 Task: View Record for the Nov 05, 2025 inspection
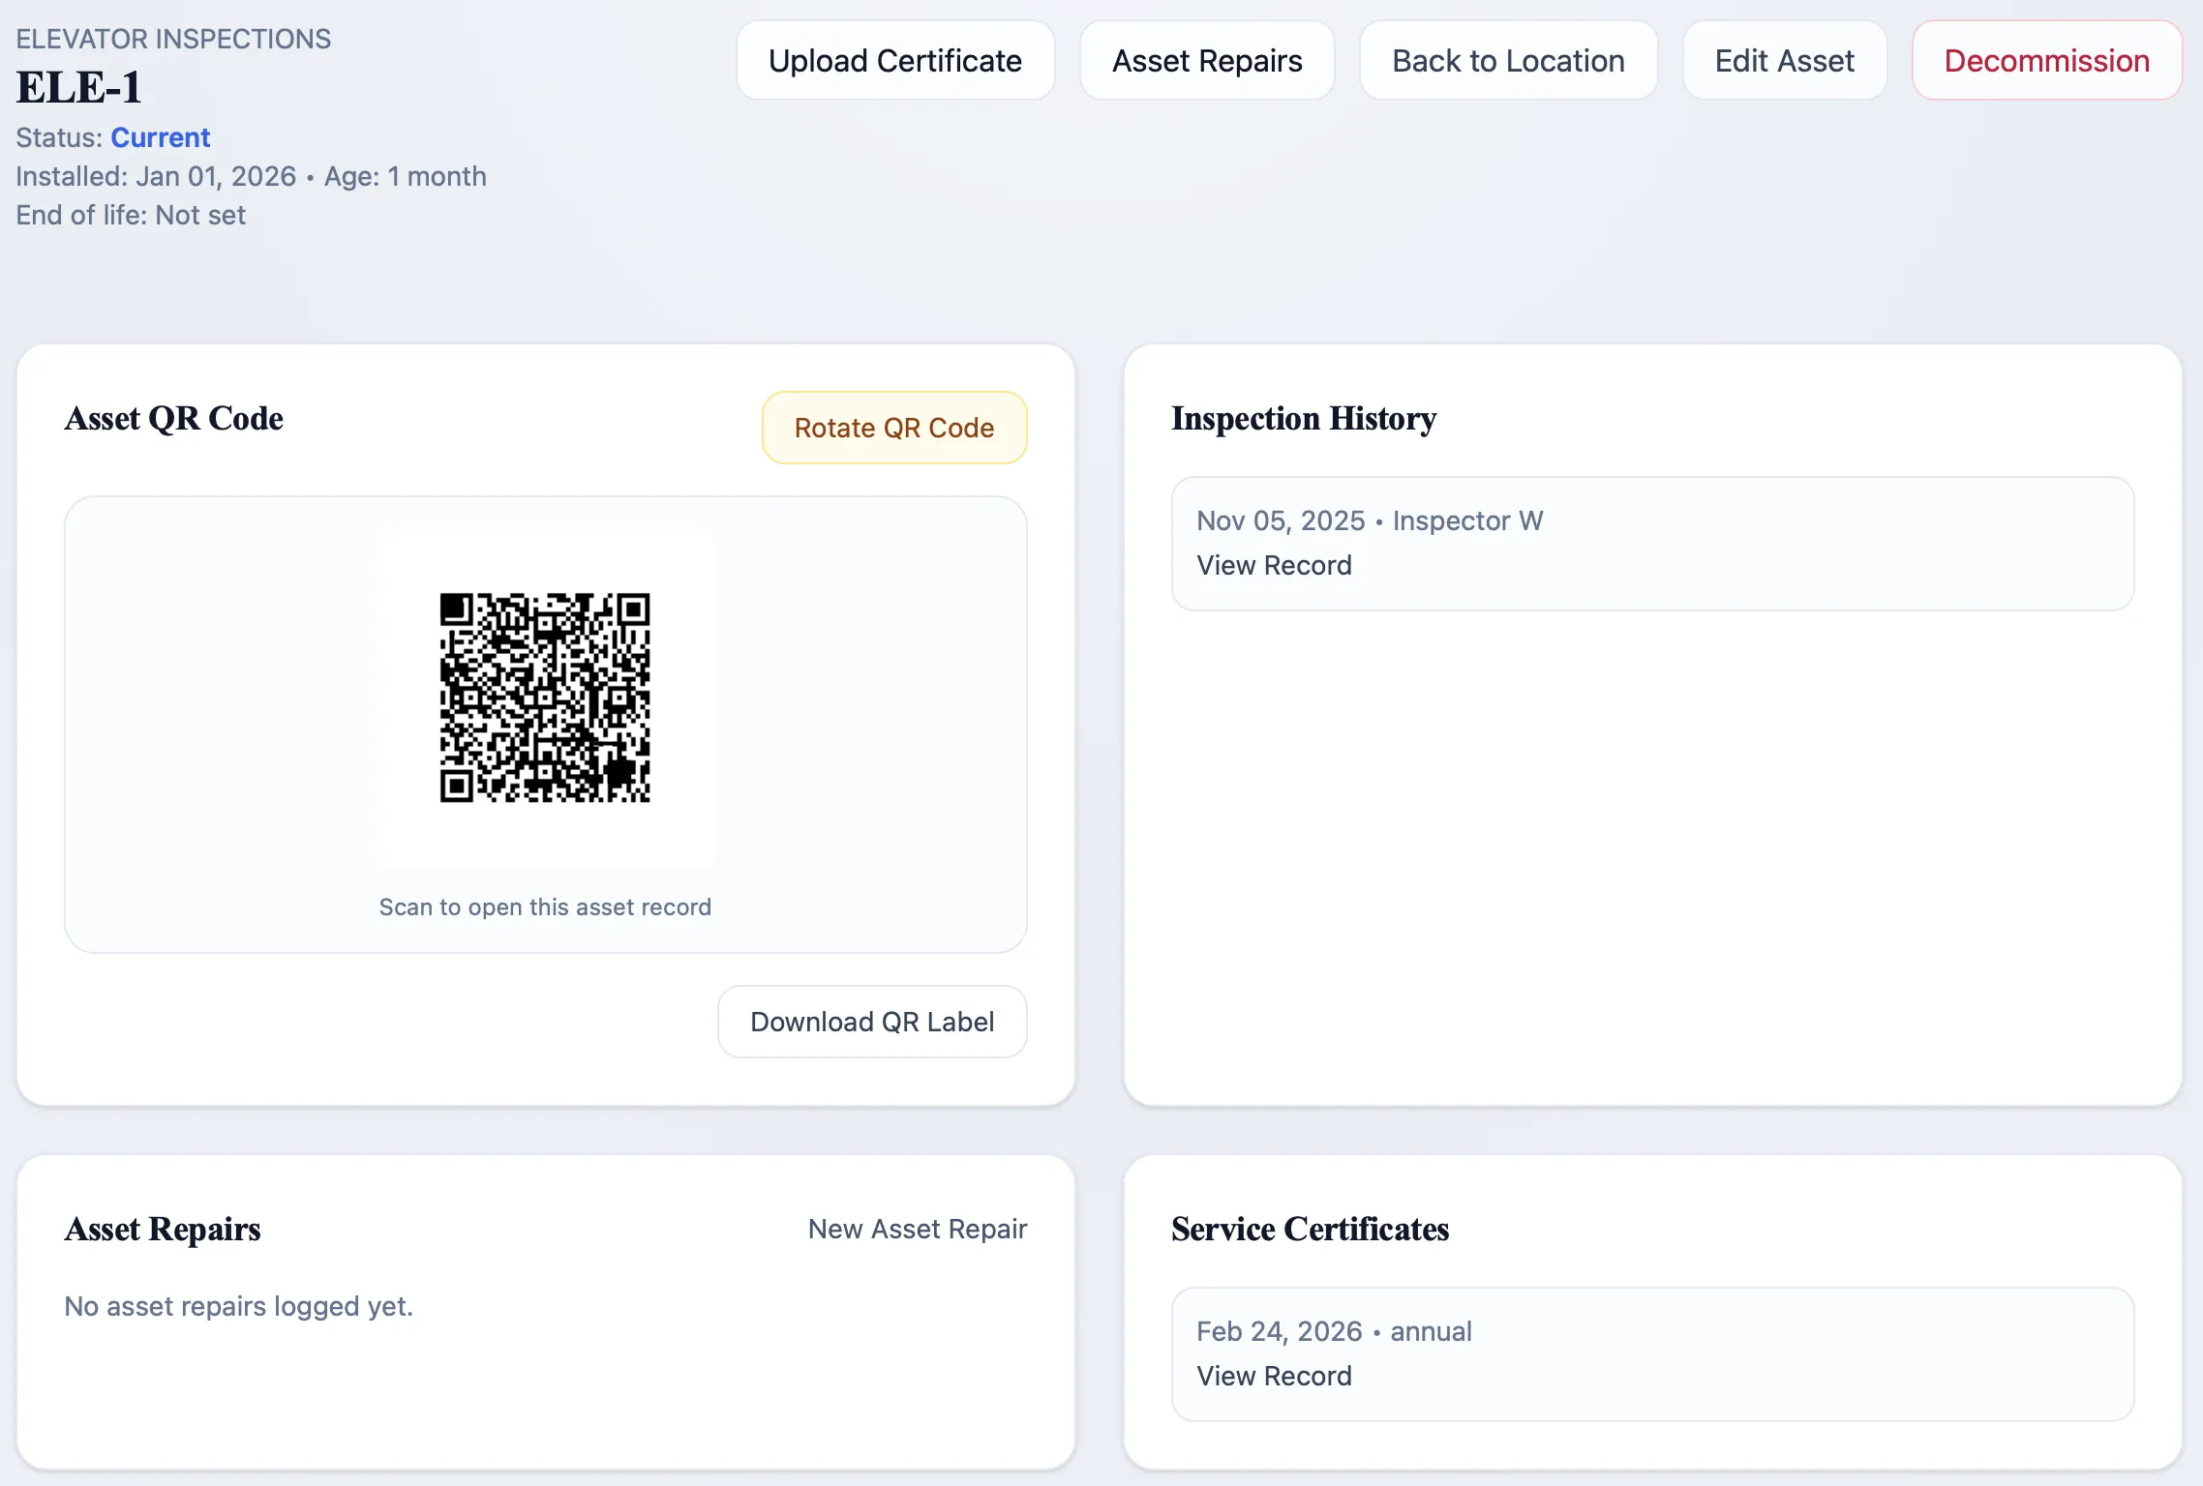(1274, 565)
